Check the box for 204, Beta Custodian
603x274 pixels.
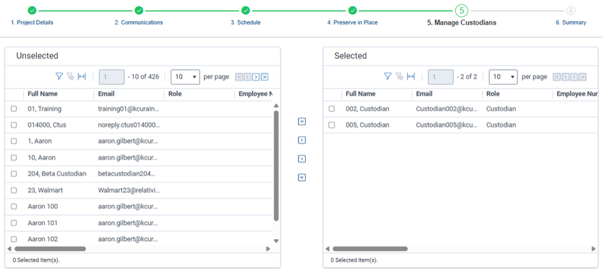pos(14,173)
